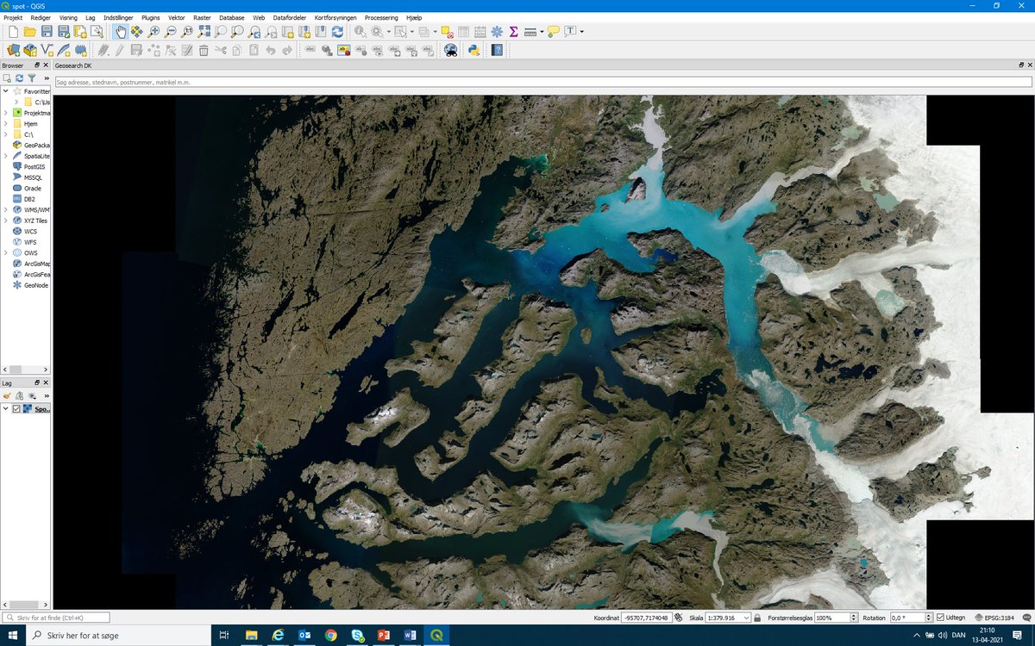Open the Processing toolbox
The width and height of the screenshot is (1035, 646).
(497, 31)
